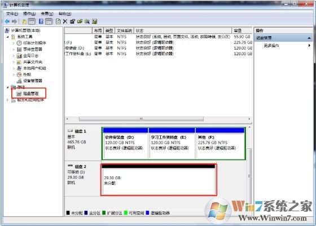Open the 帮助(H) menu
Screen dimensions: 316x226
[x=65, y=14]
